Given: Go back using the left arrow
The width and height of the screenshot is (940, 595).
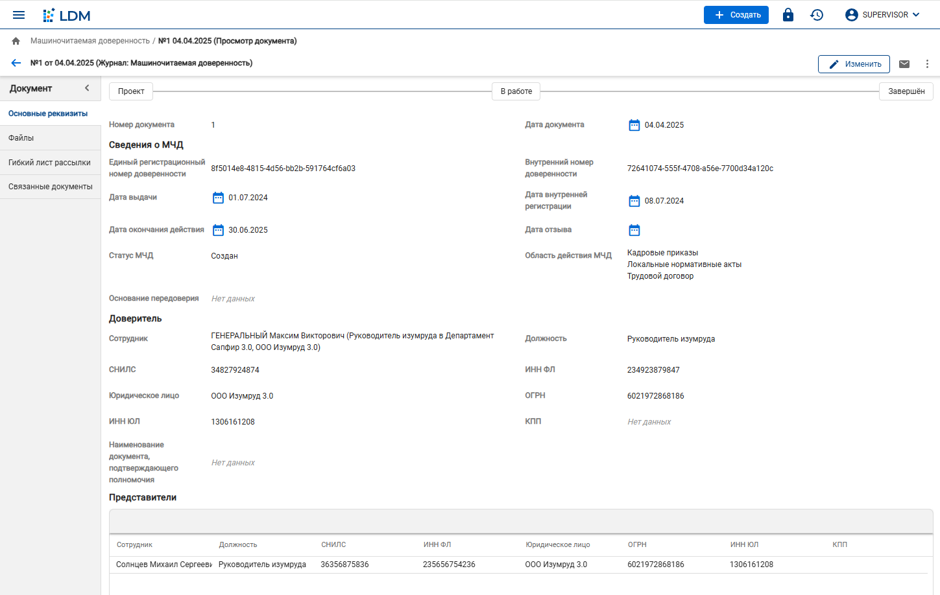Looking at the screenshot, I should (16, 63).
